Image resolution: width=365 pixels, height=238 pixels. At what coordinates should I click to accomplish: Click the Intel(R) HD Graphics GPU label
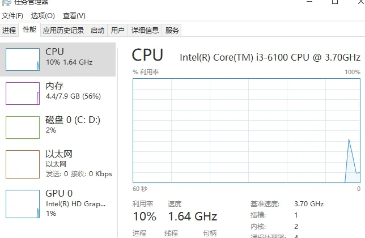tap(74, 203)
